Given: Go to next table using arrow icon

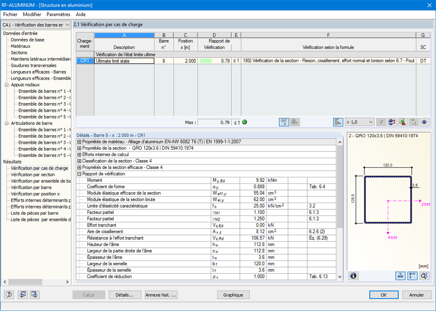Looking at the screenshot, I should pos(34,295).
